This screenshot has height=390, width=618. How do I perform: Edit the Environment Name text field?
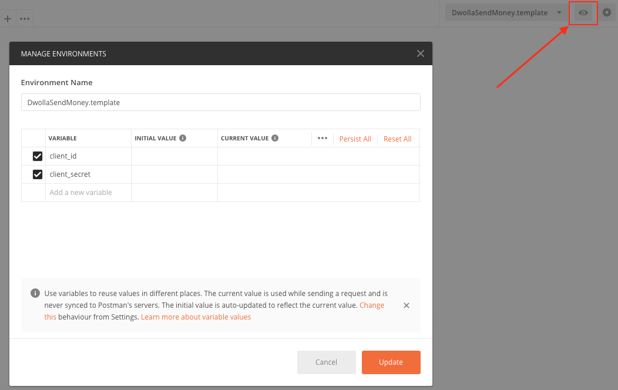click(x=220, y=102)
